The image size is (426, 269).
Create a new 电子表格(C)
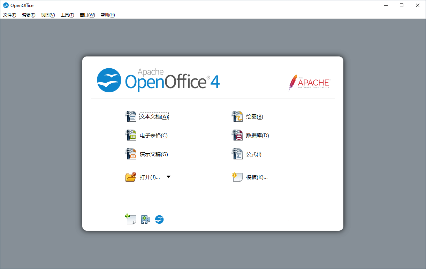154,136
